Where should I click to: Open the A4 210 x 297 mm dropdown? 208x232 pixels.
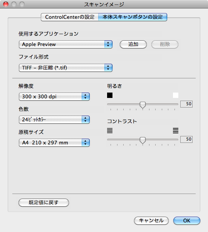tap(54, 143)
